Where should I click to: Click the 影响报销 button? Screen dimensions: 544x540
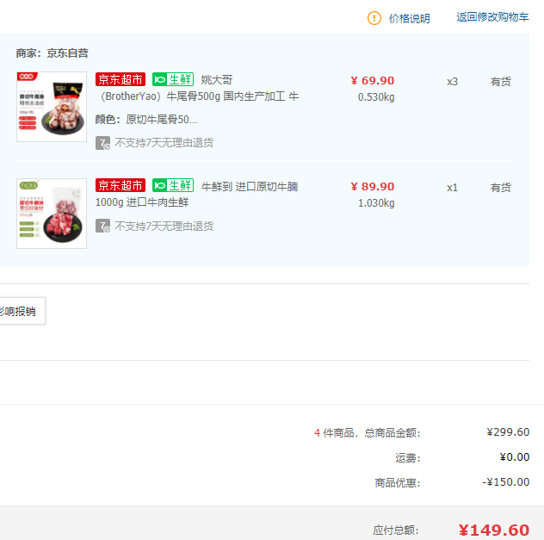coord(22,311)
